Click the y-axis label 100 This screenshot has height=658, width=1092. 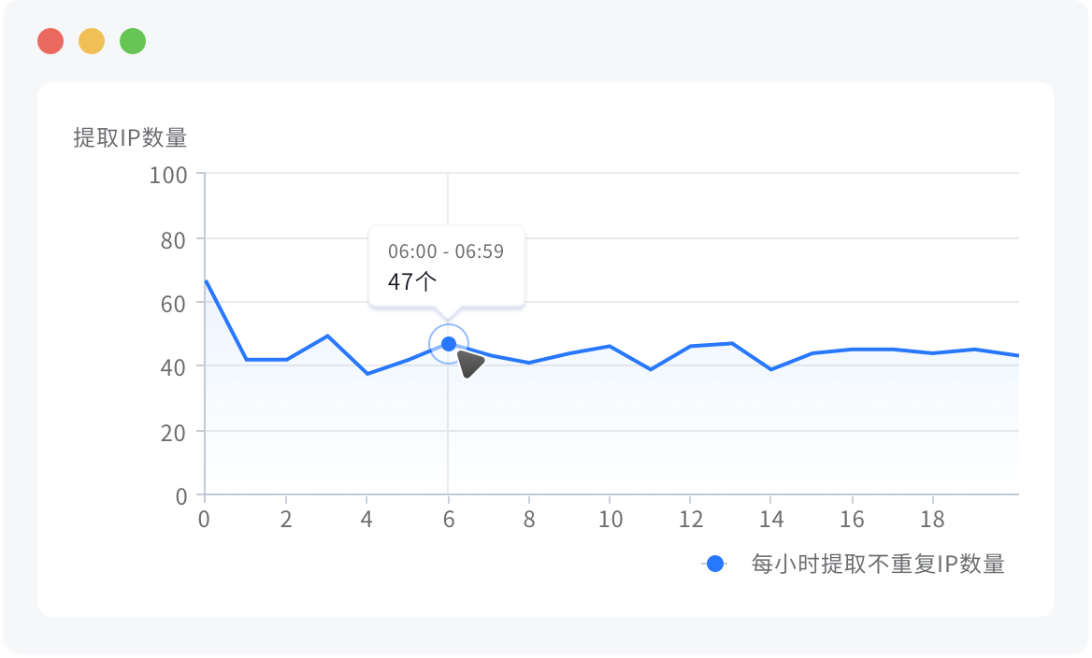pyautogui.click(x=168, y=175)
